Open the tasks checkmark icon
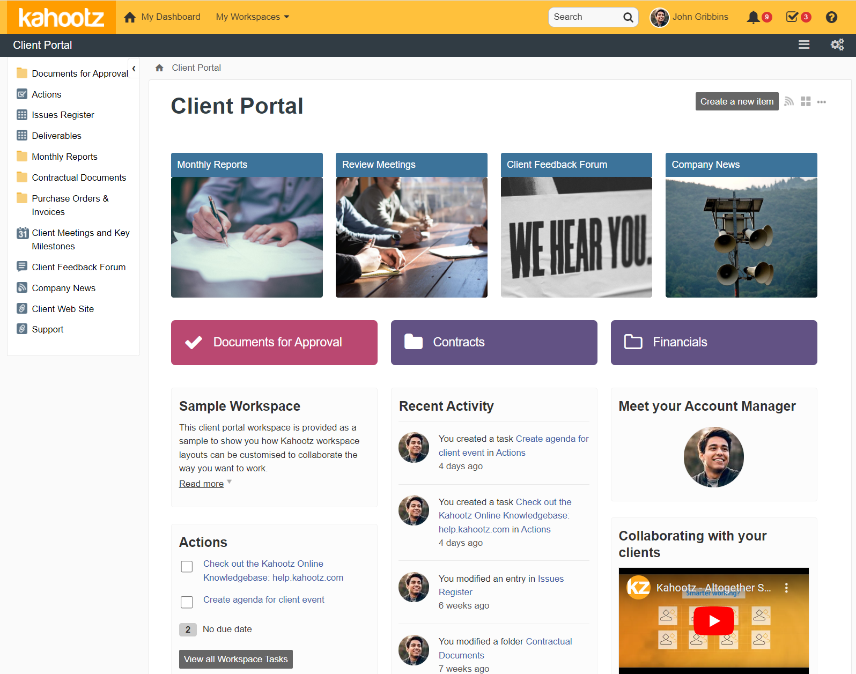This screenshot has height=674, width=856. pos(792,17)
